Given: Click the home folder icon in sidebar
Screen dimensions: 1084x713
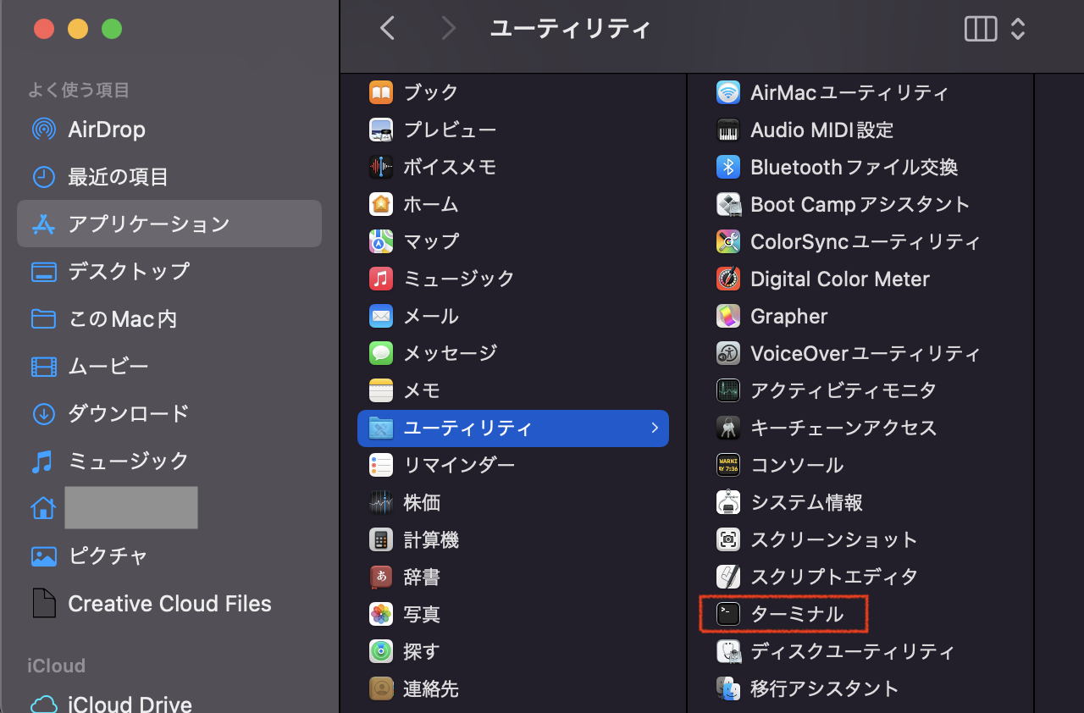Looking at the screenshot, I should (x=42, y=508).
